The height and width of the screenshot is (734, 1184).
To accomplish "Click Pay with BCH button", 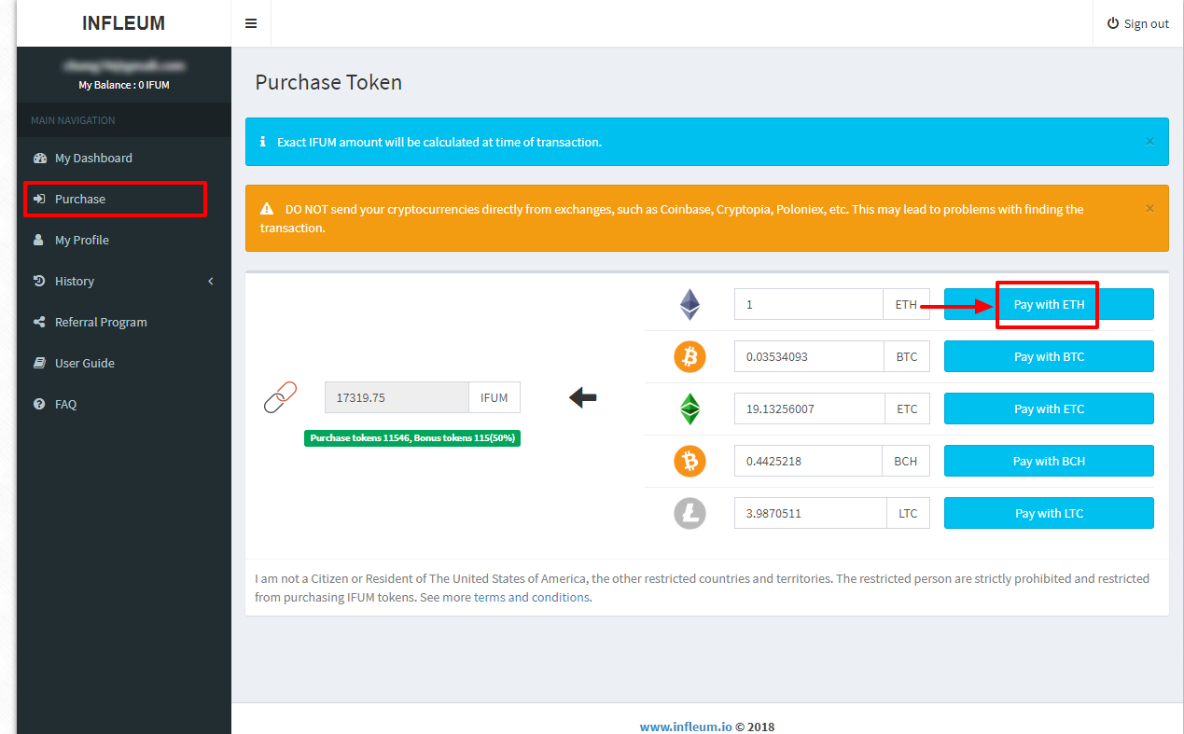I will pyautogui.click(x=1049, y=461).
